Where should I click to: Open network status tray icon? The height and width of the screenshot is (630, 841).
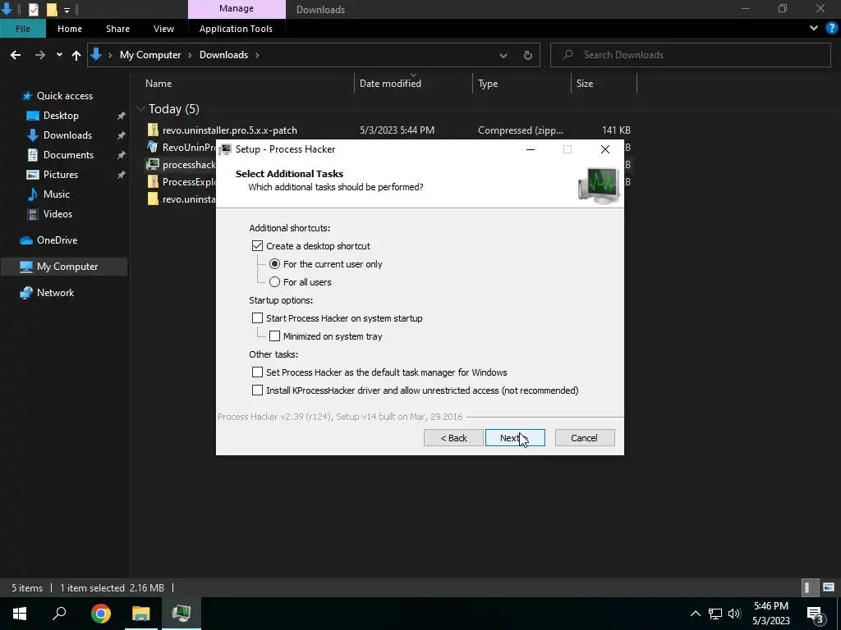pos(715,614)
